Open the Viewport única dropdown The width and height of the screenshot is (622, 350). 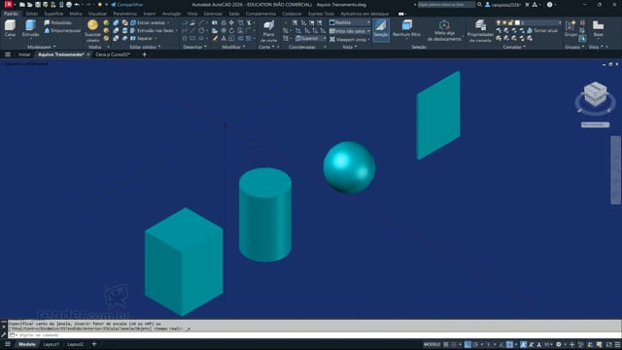[350, 39]
